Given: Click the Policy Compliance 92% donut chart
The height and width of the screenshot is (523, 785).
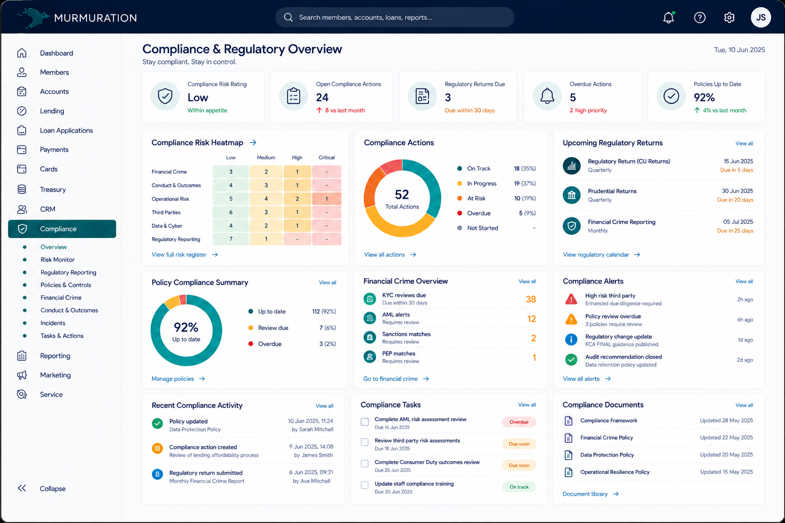Looking at the screenshot, I should point(186,330).
